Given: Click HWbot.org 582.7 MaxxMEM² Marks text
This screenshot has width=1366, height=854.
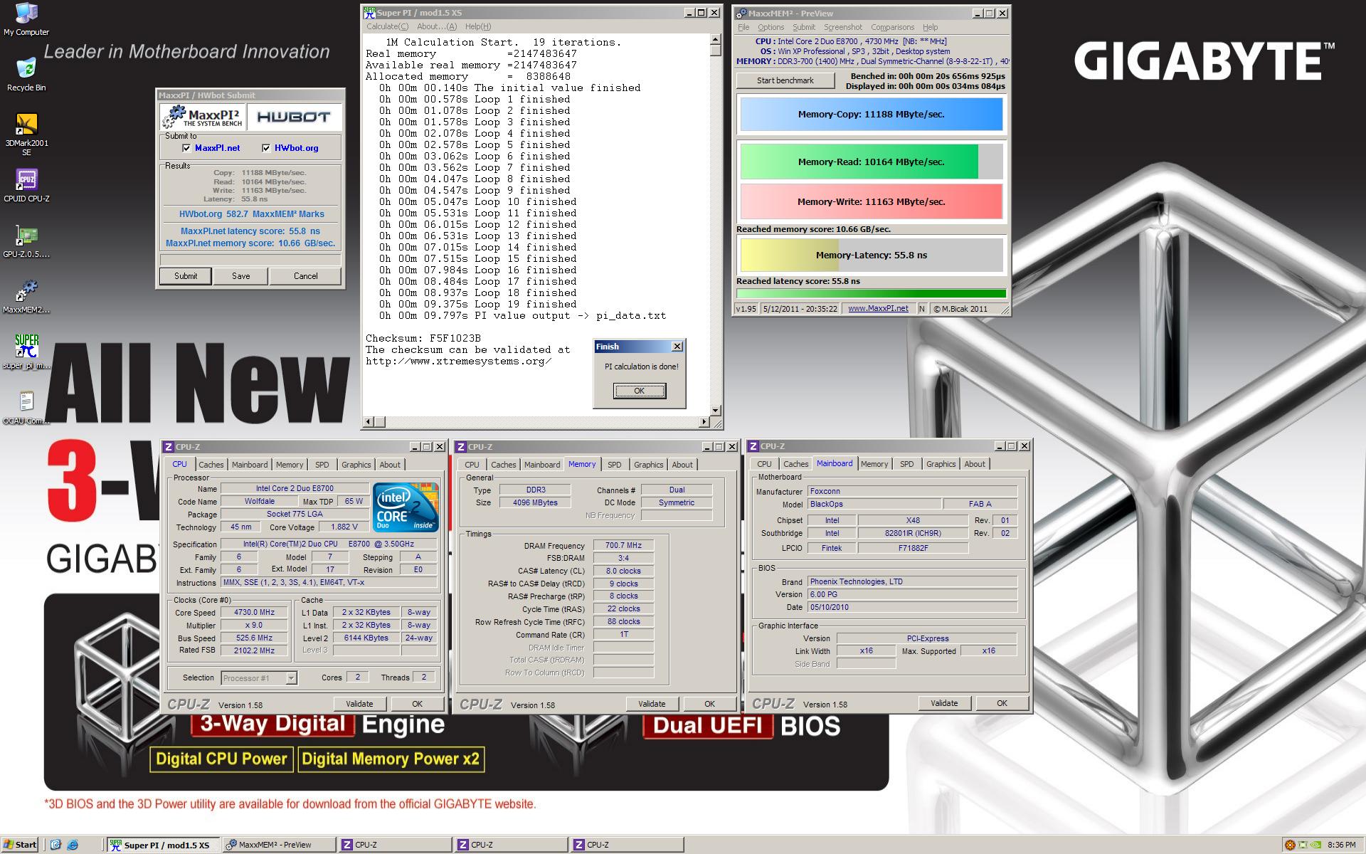Looking at the screenshot, I should (252, 214).
